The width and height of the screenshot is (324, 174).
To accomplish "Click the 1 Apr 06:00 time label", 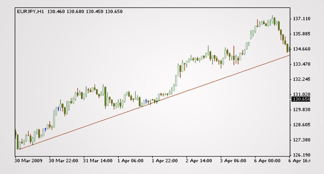I will [x=131, y=161].
